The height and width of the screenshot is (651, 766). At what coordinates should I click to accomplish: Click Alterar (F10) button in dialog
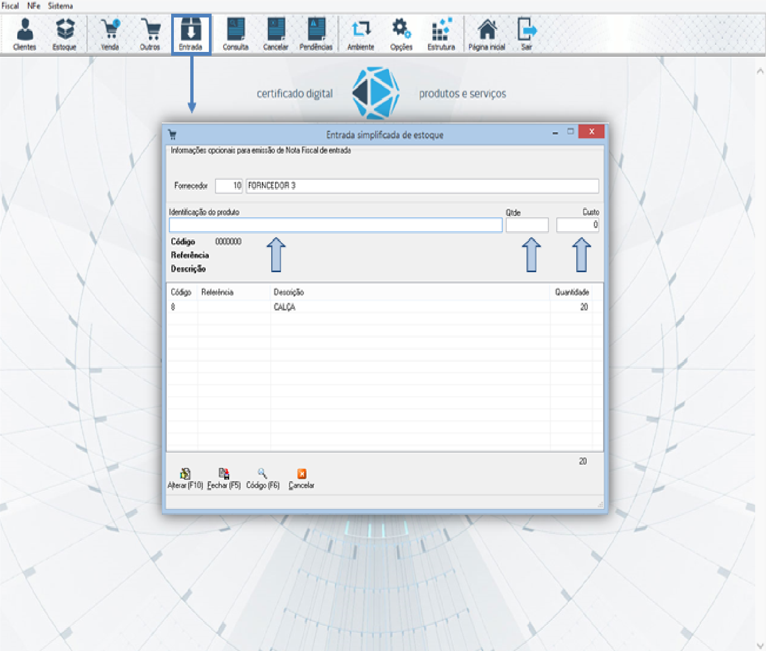(185, 479)
